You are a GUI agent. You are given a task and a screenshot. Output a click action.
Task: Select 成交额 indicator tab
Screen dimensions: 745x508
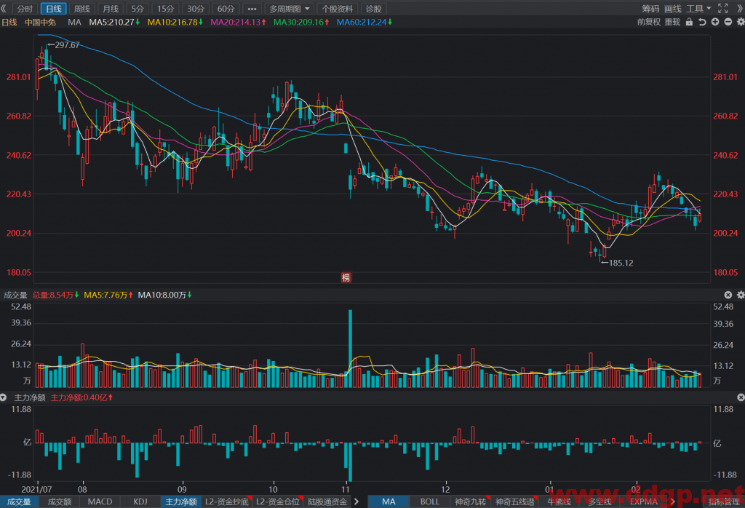coord(60,501)
